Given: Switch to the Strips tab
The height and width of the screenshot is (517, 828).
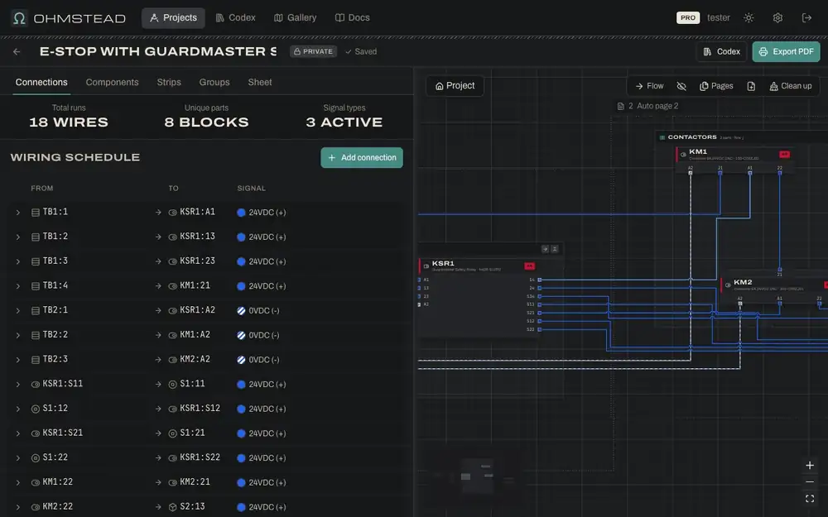Looking at the screenshot, I should [169, 82].
